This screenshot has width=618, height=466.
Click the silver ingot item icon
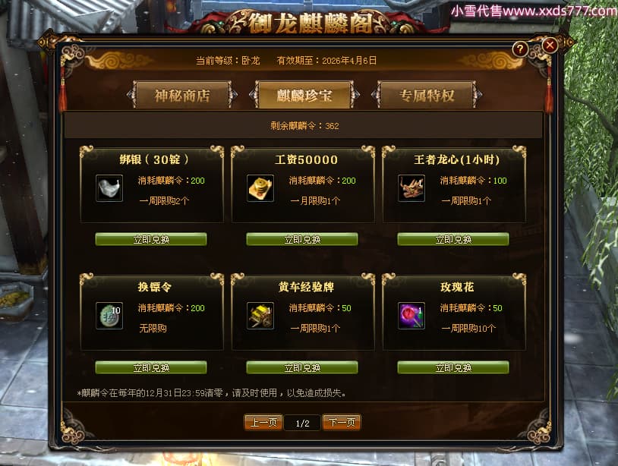click(109, 188)
